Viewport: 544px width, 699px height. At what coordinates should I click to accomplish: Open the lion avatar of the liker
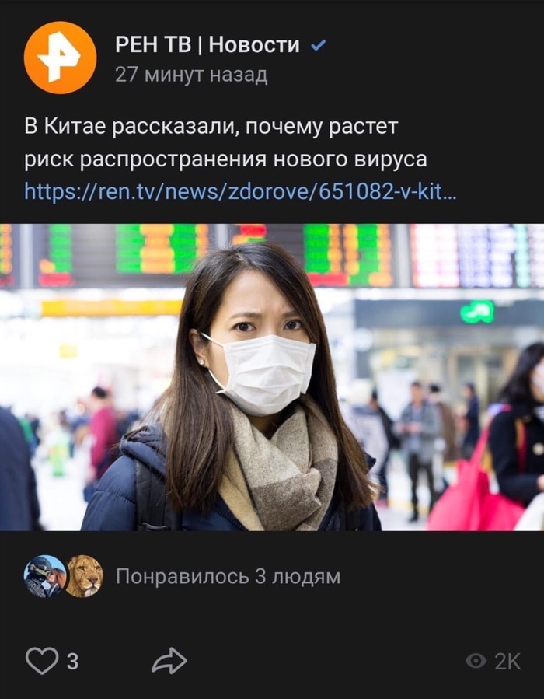[85, 576]
